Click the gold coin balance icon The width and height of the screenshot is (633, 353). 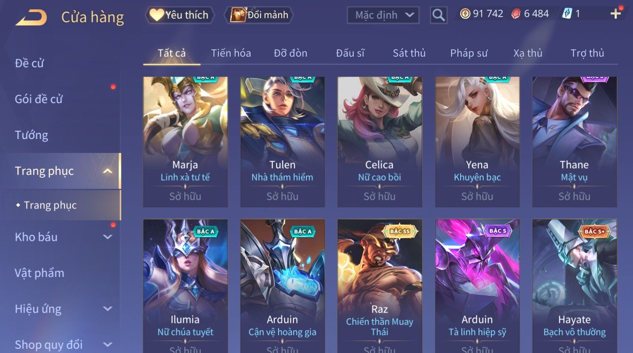[465, 14]
